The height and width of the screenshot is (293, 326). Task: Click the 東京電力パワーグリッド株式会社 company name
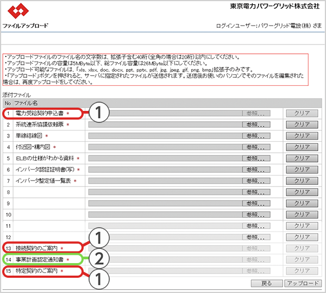click(x=274, y=6)
